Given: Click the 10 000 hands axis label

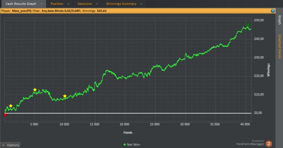Looking at the screenshot, I should point(64,124).
